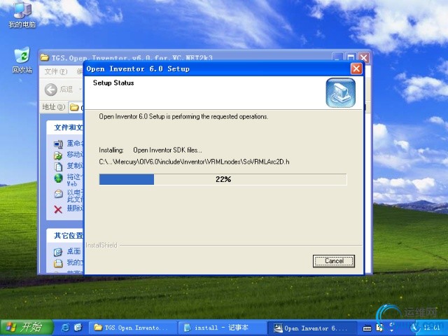Click the 地址 address label in Explorer

(53, 107)
